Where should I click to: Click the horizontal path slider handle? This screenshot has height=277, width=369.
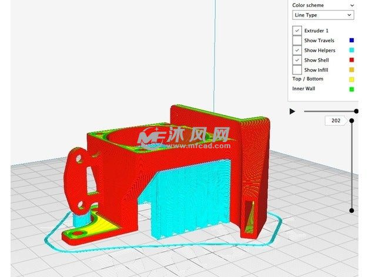click(x=356, y=111)
